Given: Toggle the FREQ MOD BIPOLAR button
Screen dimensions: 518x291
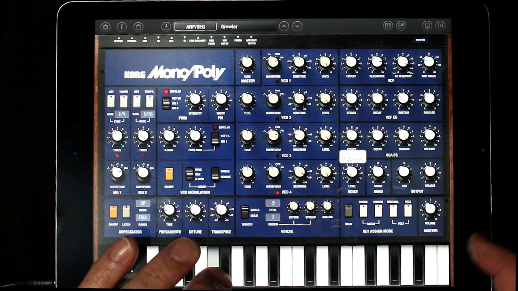Looking at the screenshot, I should (x=215, y=127).
